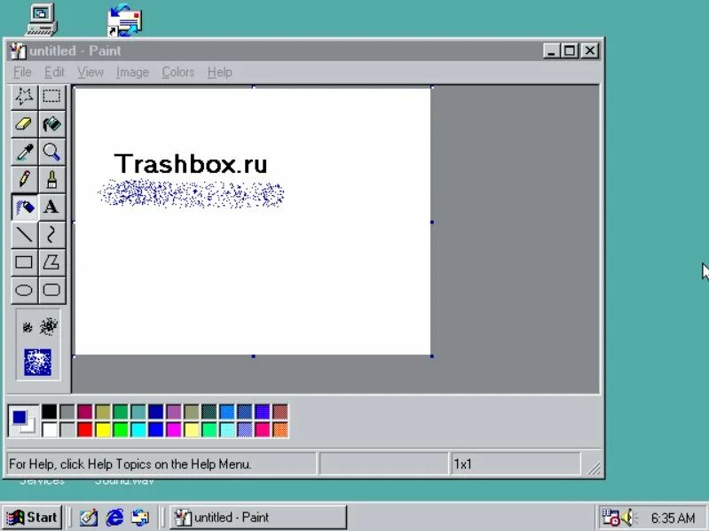
Task: Open the Edit menu
Action: coord(54,72)
